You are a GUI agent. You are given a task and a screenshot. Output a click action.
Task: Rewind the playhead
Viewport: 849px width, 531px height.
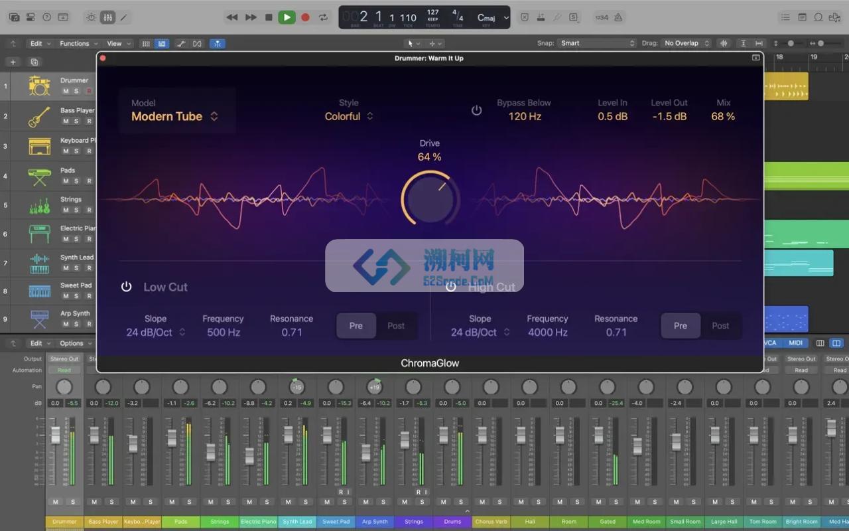tap(231, 17)
